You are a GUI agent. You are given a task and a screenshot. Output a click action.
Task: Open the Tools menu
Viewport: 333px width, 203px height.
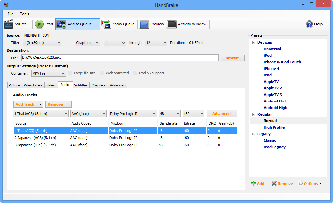[x=25, y=14]
